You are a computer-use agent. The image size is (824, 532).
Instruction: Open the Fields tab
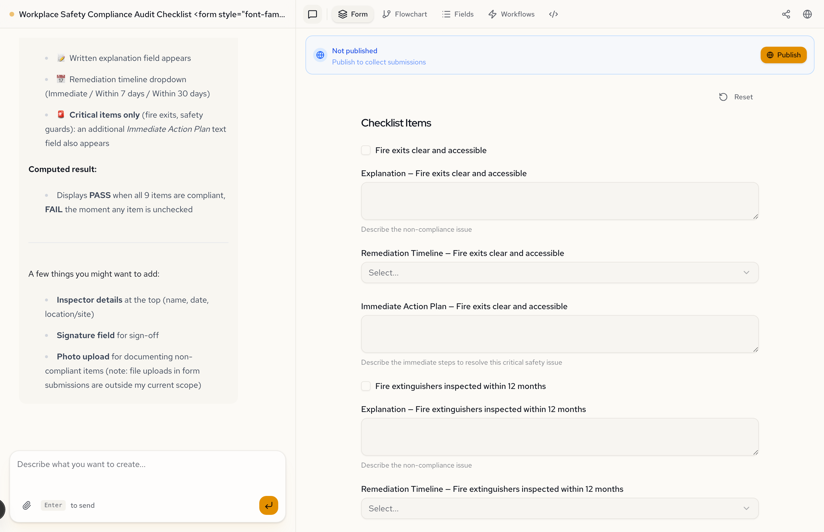(x=458, y=14)
